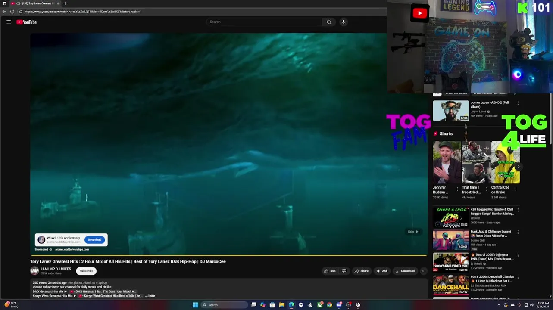Show sponsored ad info icon
This screenshot has height=310, width=553.
click(x=50, y=249)
